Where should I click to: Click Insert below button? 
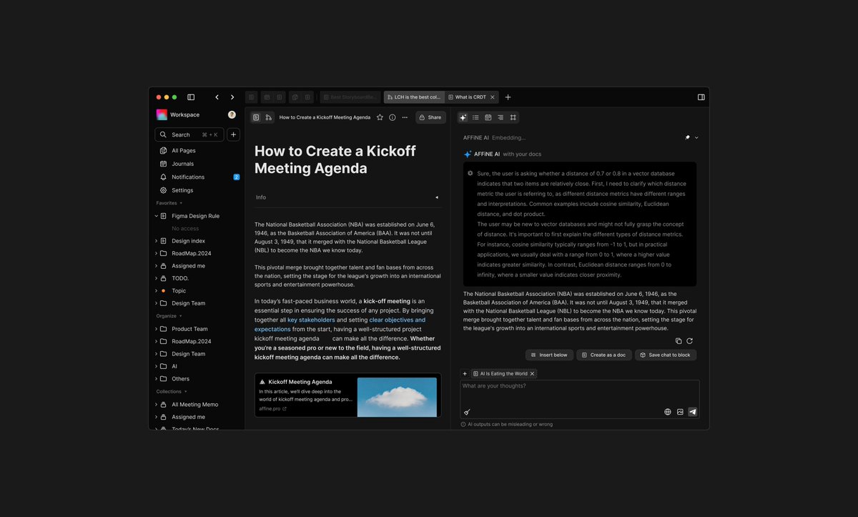pos(549,355)
